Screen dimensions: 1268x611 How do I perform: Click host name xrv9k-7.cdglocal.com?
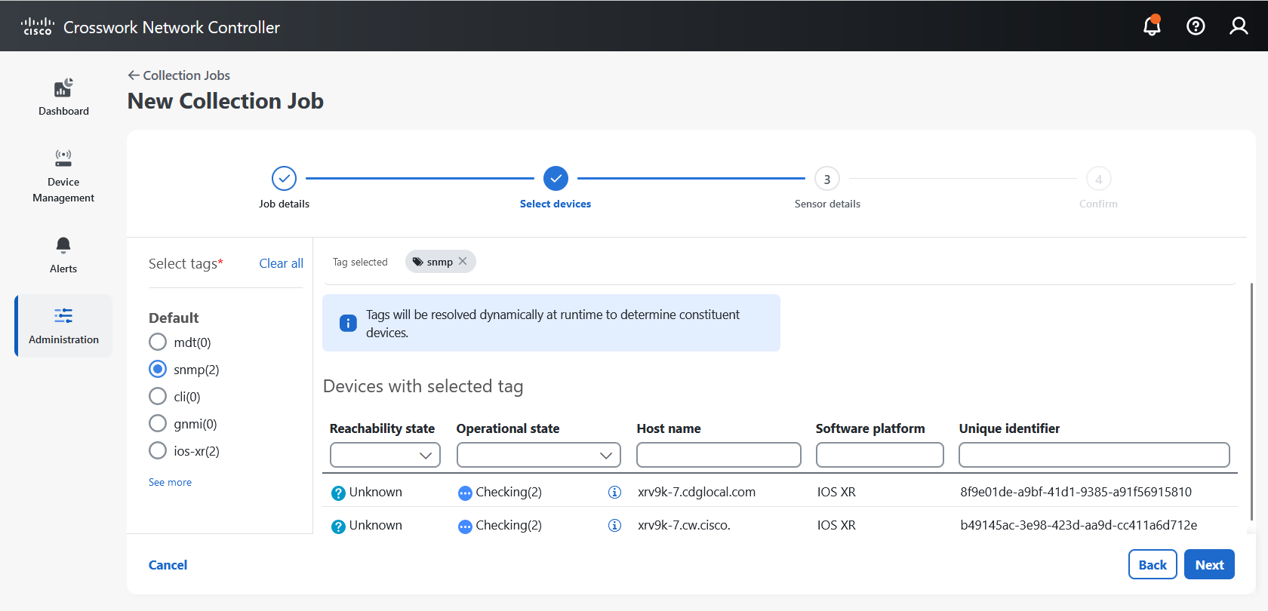pyautogui.click(x=697, y=492)
